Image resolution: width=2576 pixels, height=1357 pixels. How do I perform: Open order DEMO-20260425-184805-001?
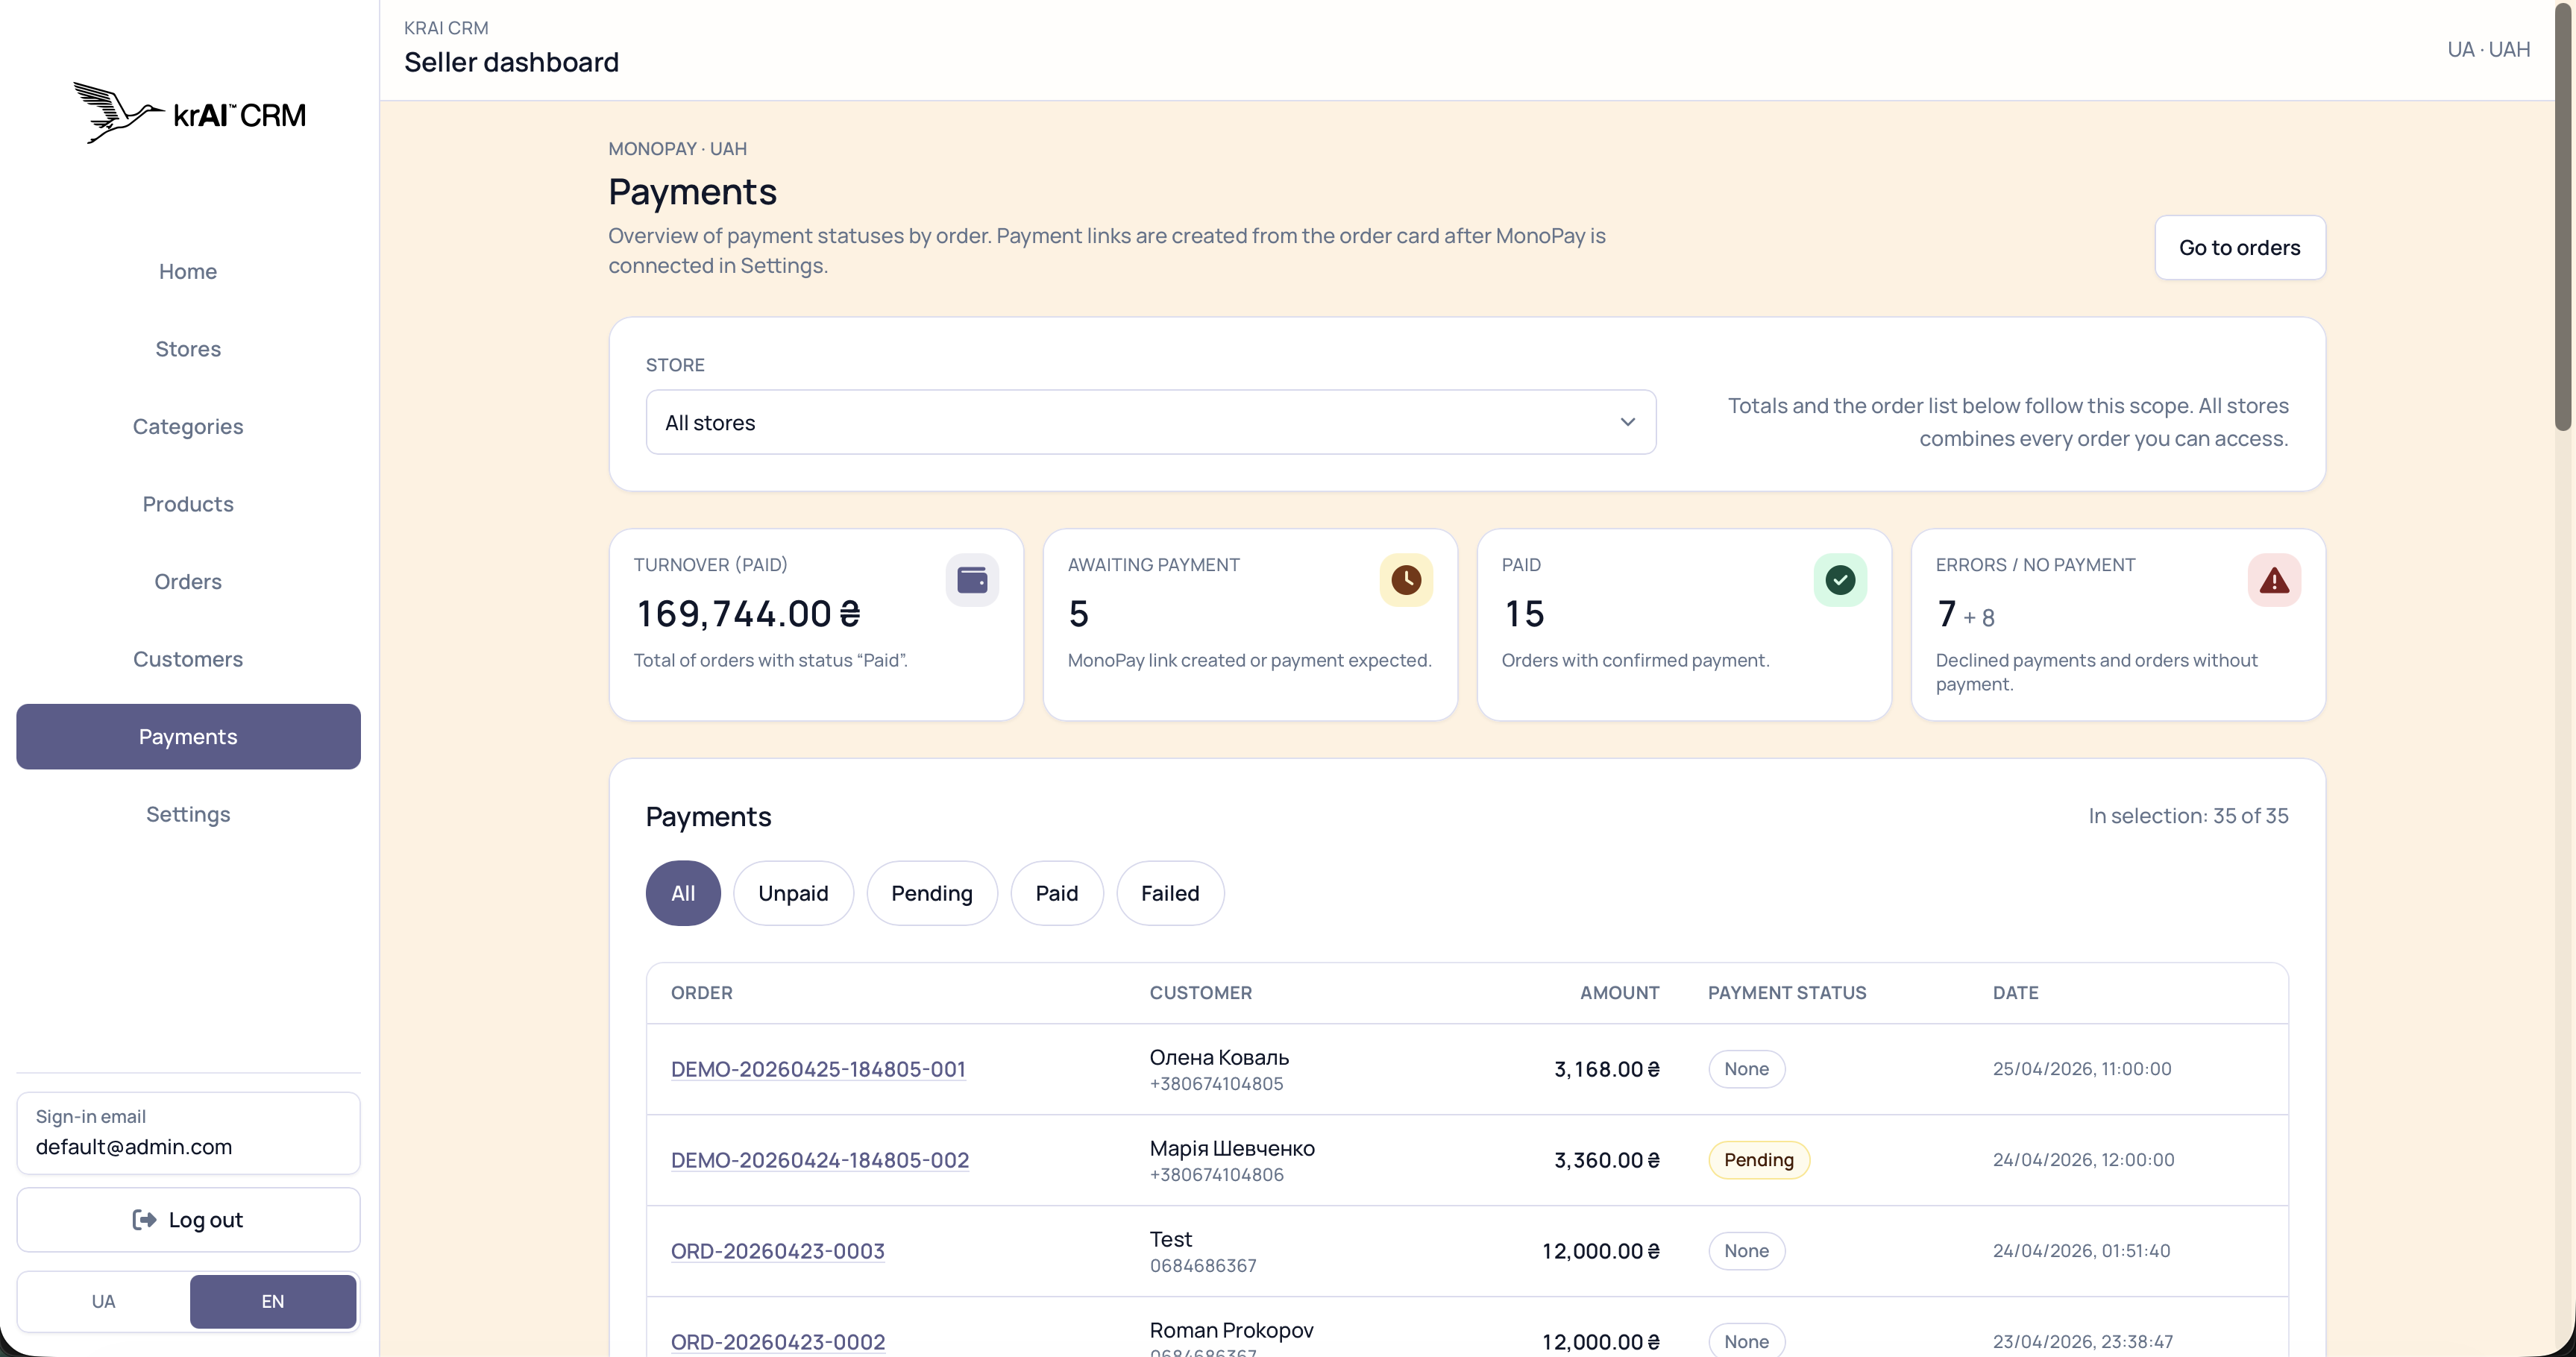818,1069
